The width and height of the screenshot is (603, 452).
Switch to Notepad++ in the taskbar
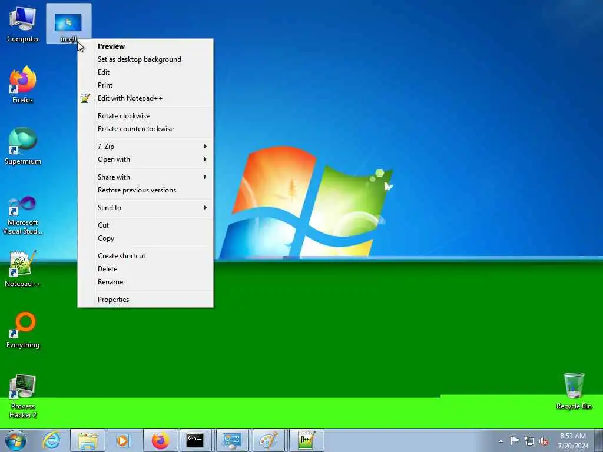pyautogui.click(x=306, y=440)
